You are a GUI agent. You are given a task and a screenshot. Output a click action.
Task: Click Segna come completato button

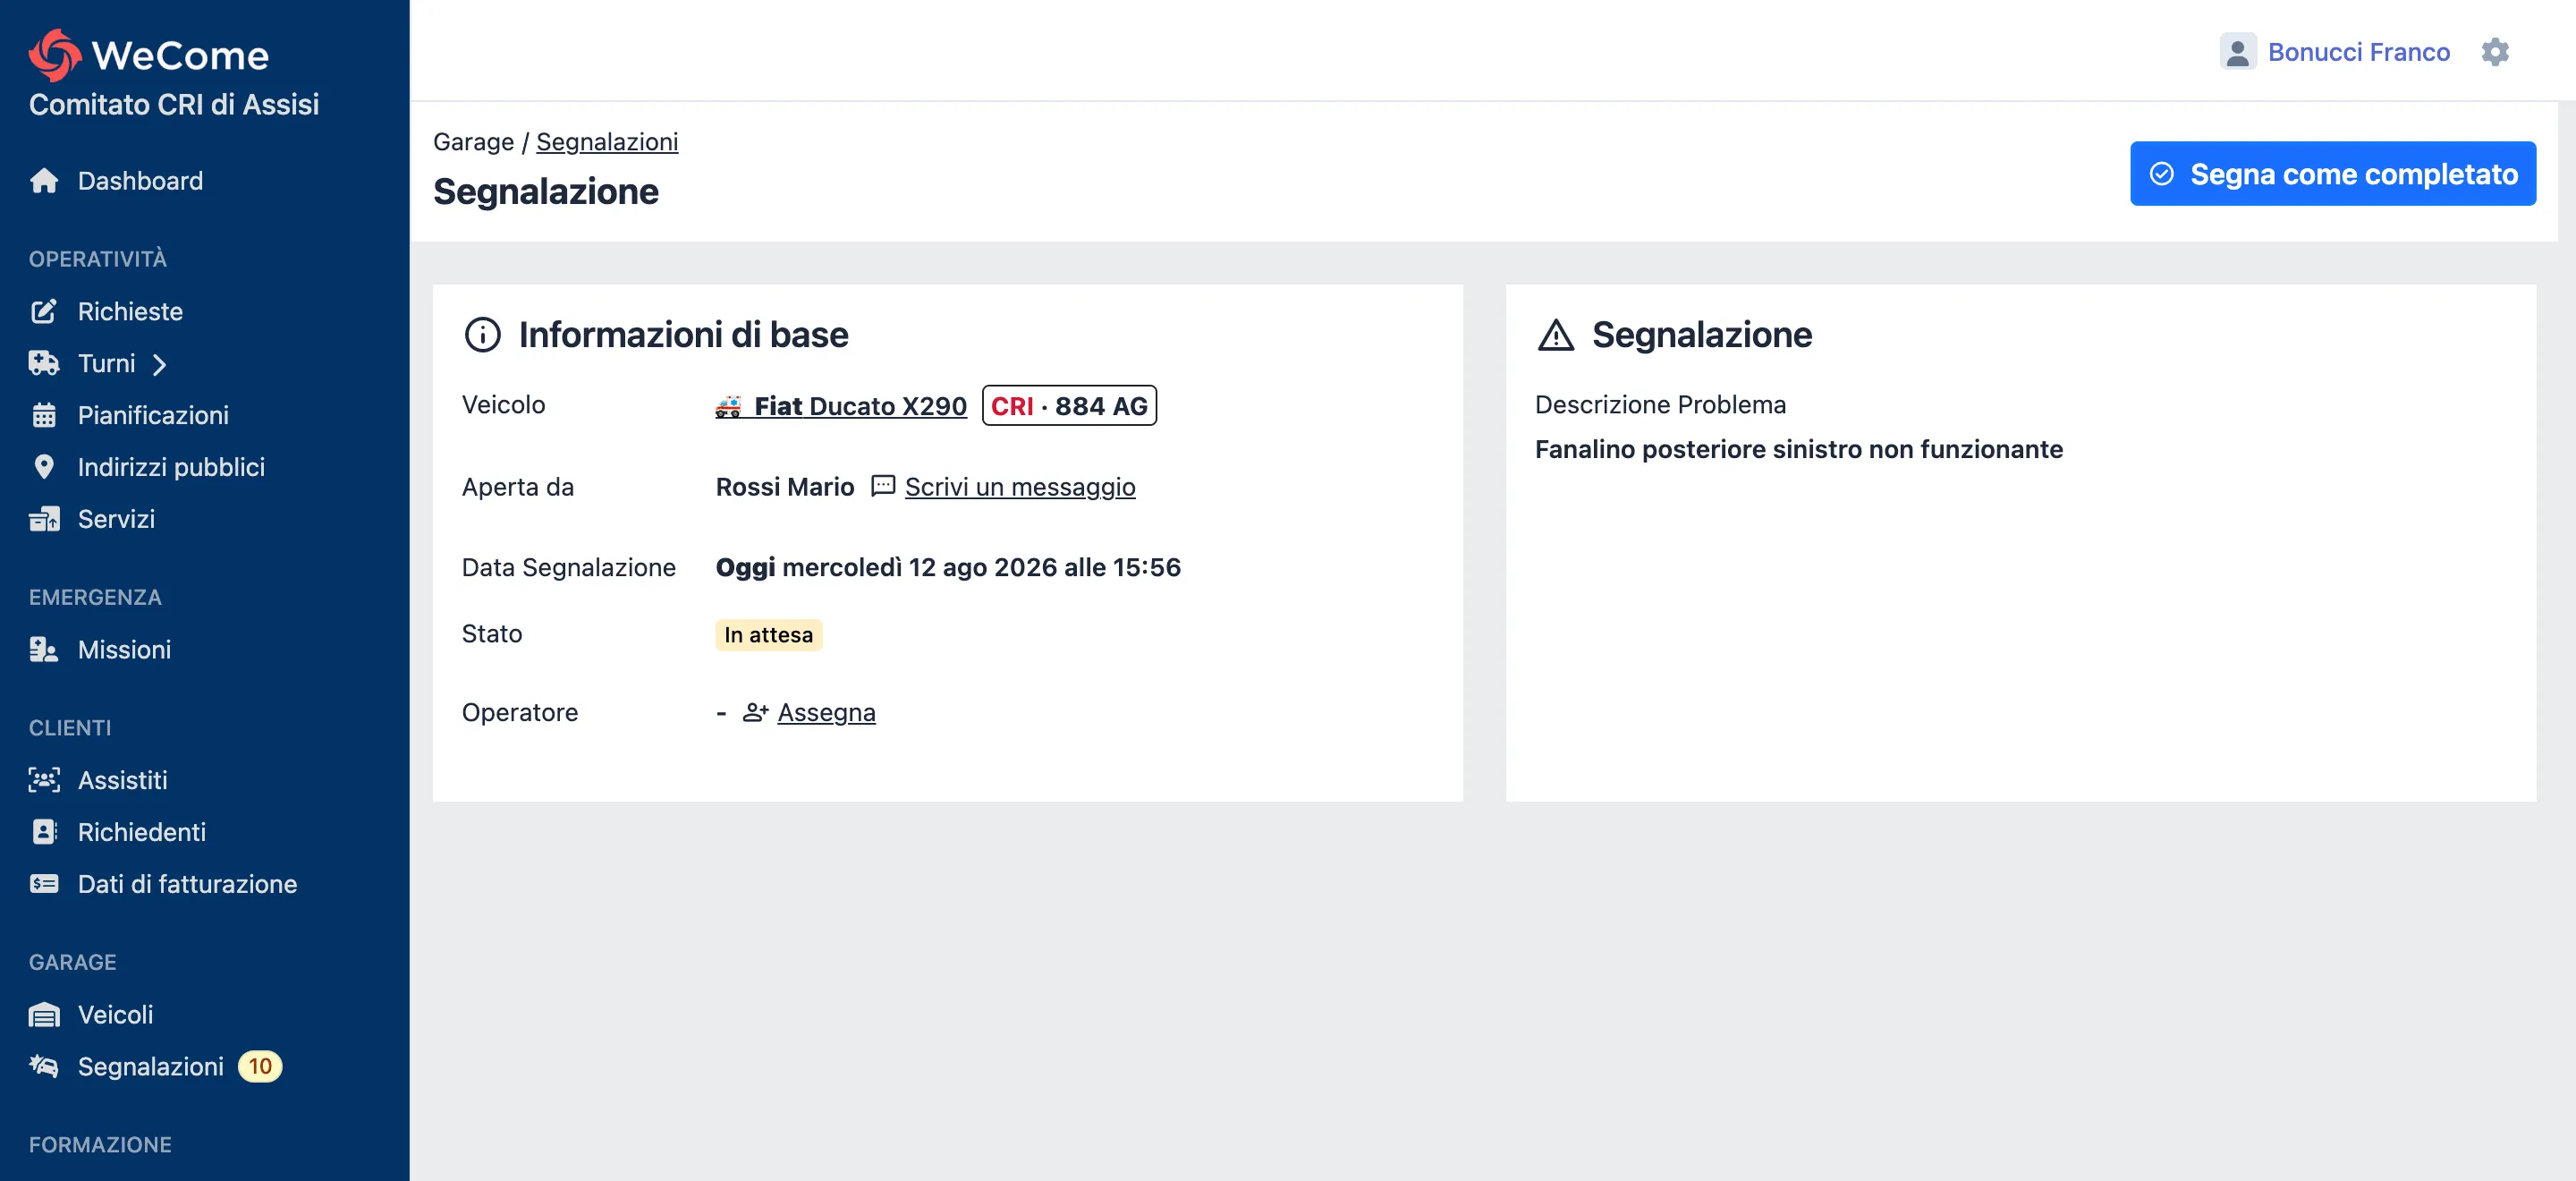pos(2332,174)
